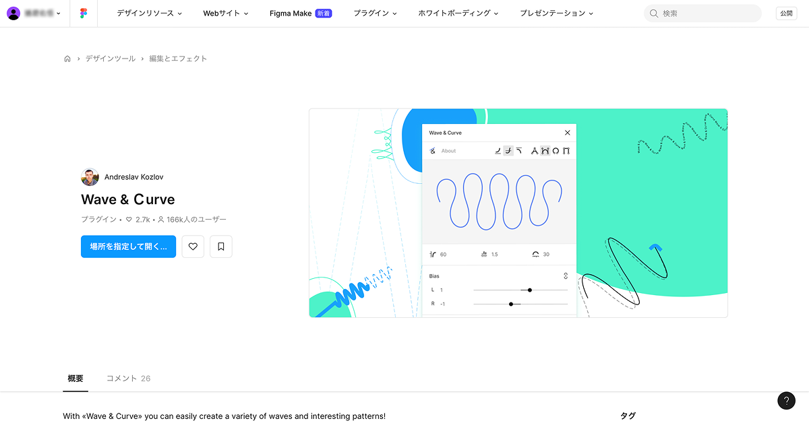
Task: Click the 場所を指定して開く button
Action: click(x=128, y=247)
